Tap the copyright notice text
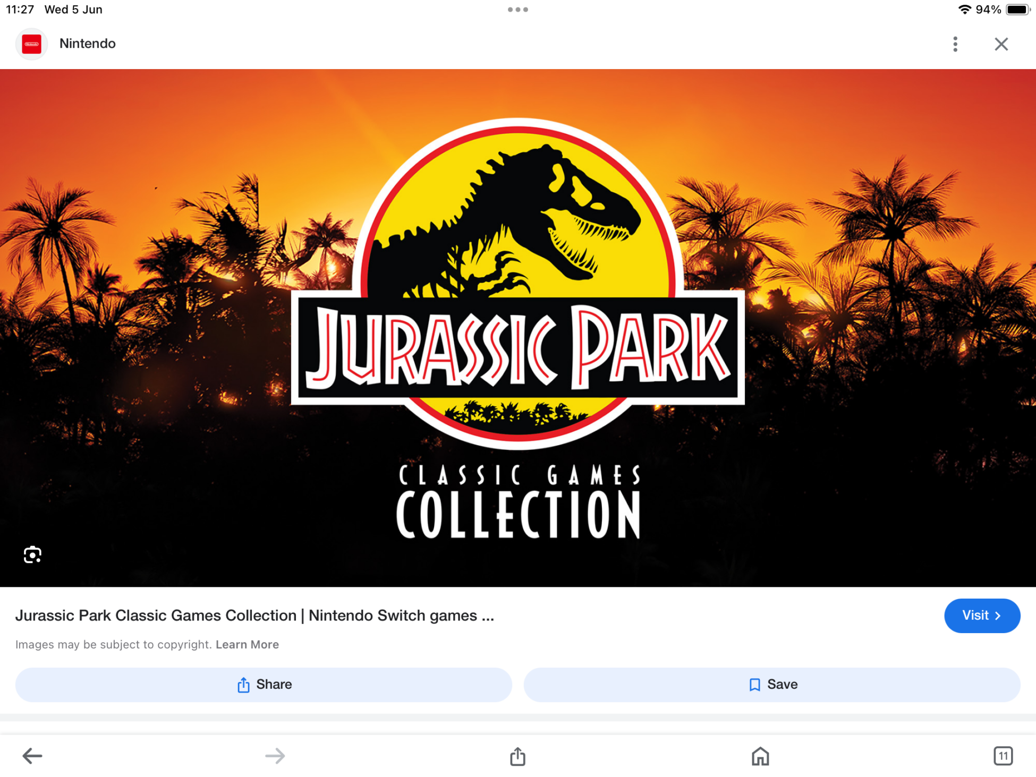 114,644
